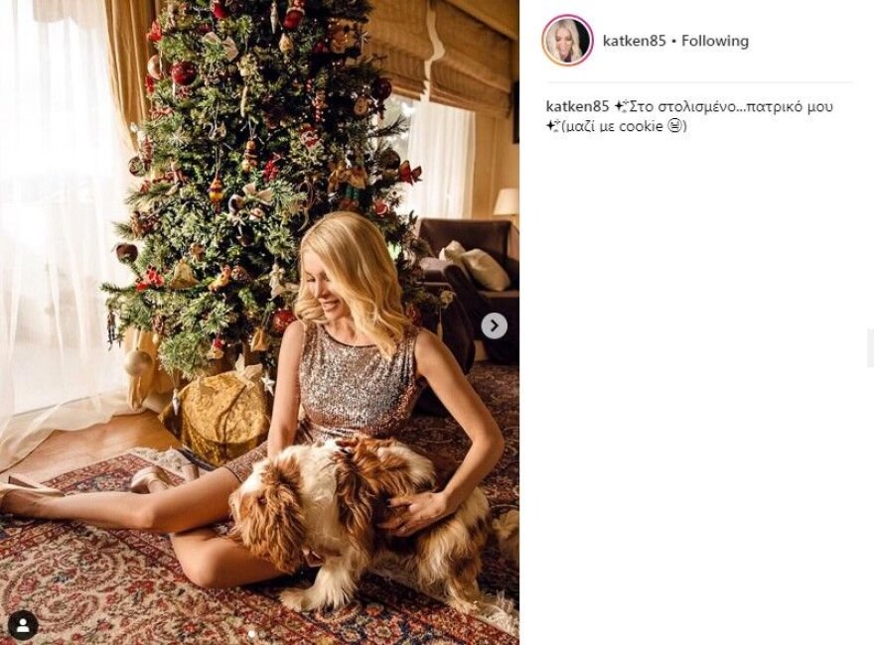Click the scrollbar thumb at the right edge

[871, 348]
